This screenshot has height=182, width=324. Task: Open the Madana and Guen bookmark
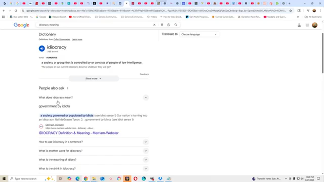tap(274, 17)
